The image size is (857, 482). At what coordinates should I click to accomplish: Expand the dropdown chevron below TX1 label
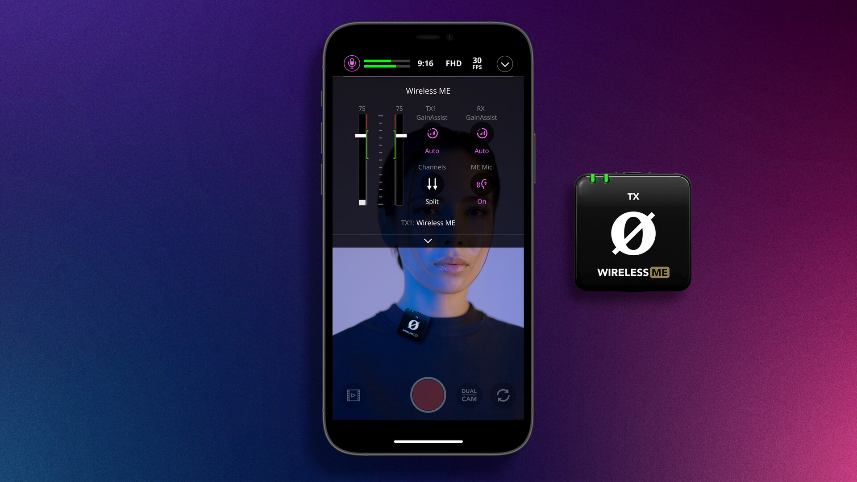(428, 240)
